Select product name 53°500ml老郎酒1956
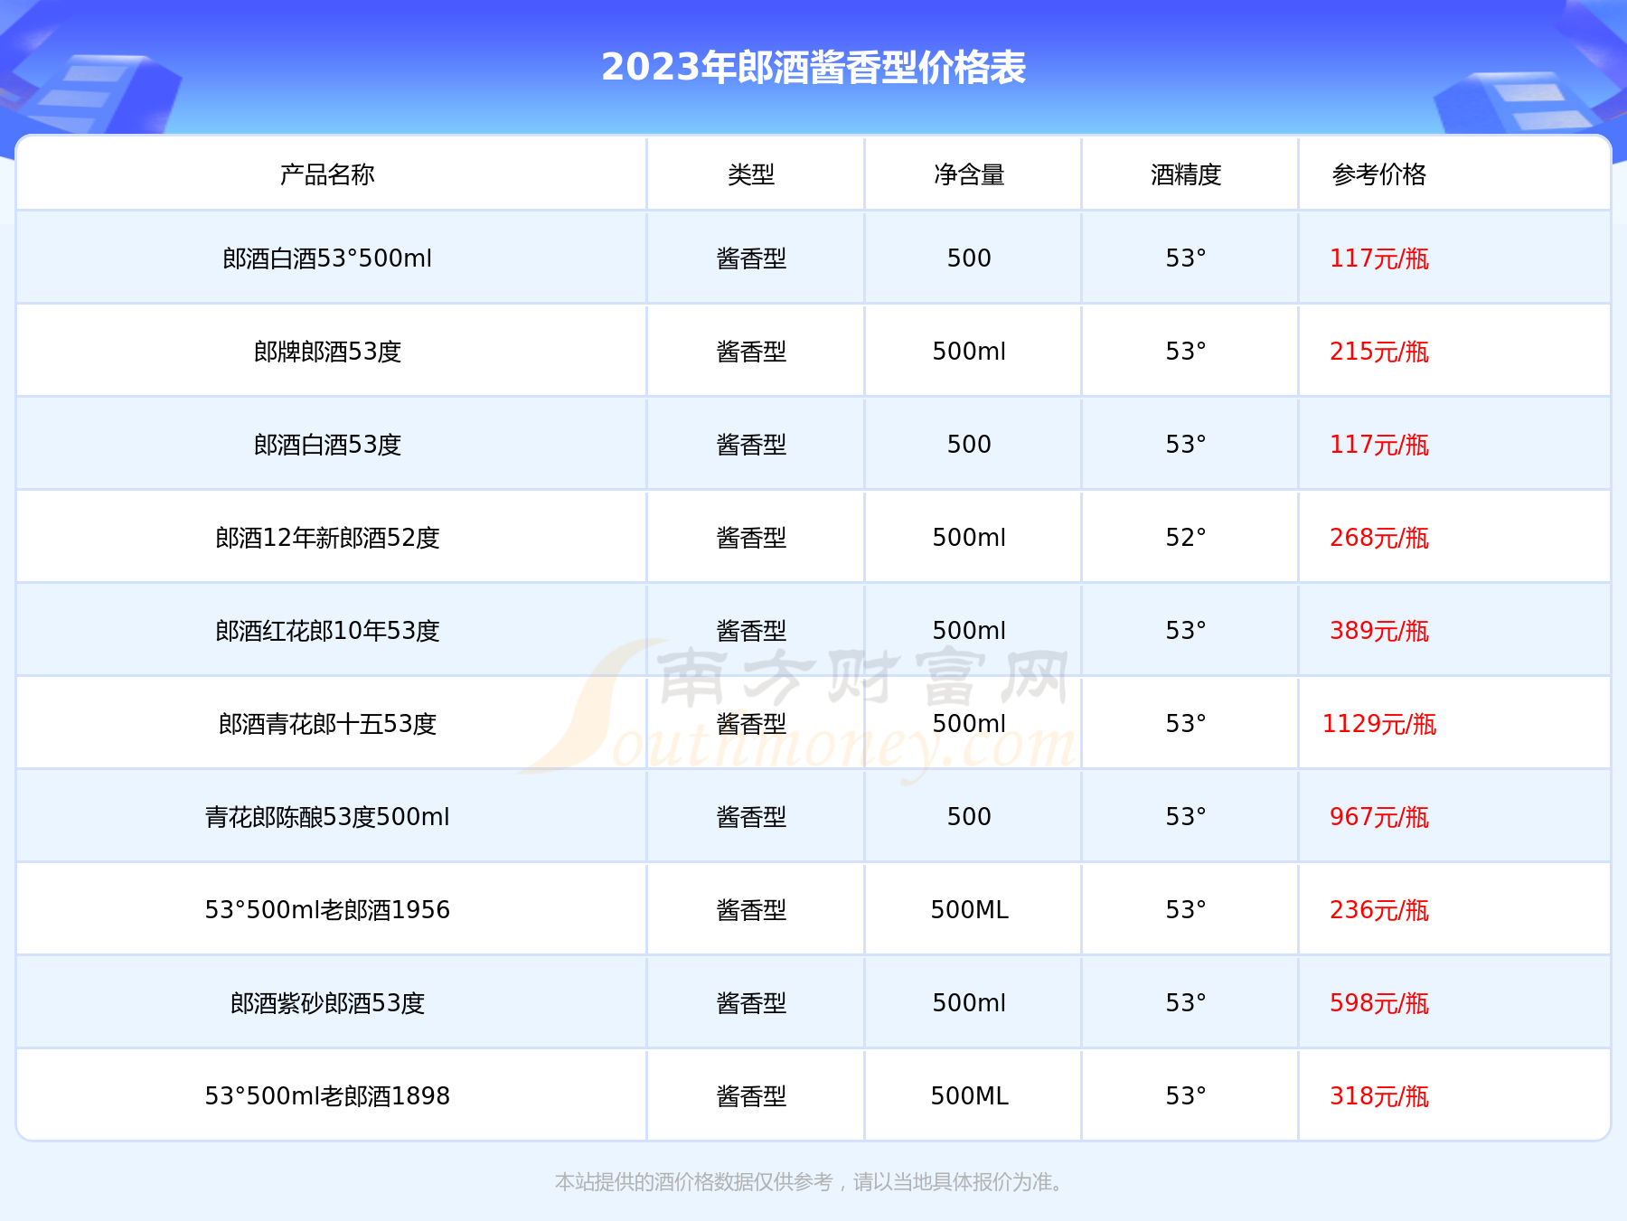The width and height of the screenshot is (1627, 1221). pyautogui.click(x=327, y=910)
